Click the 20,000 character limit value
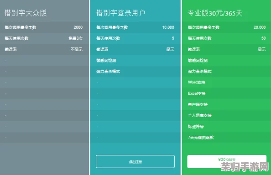 coord(260,27)
